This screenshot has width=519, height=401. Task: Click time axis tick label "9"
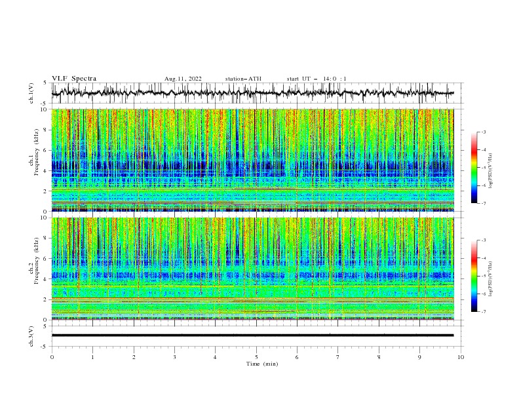419,357
